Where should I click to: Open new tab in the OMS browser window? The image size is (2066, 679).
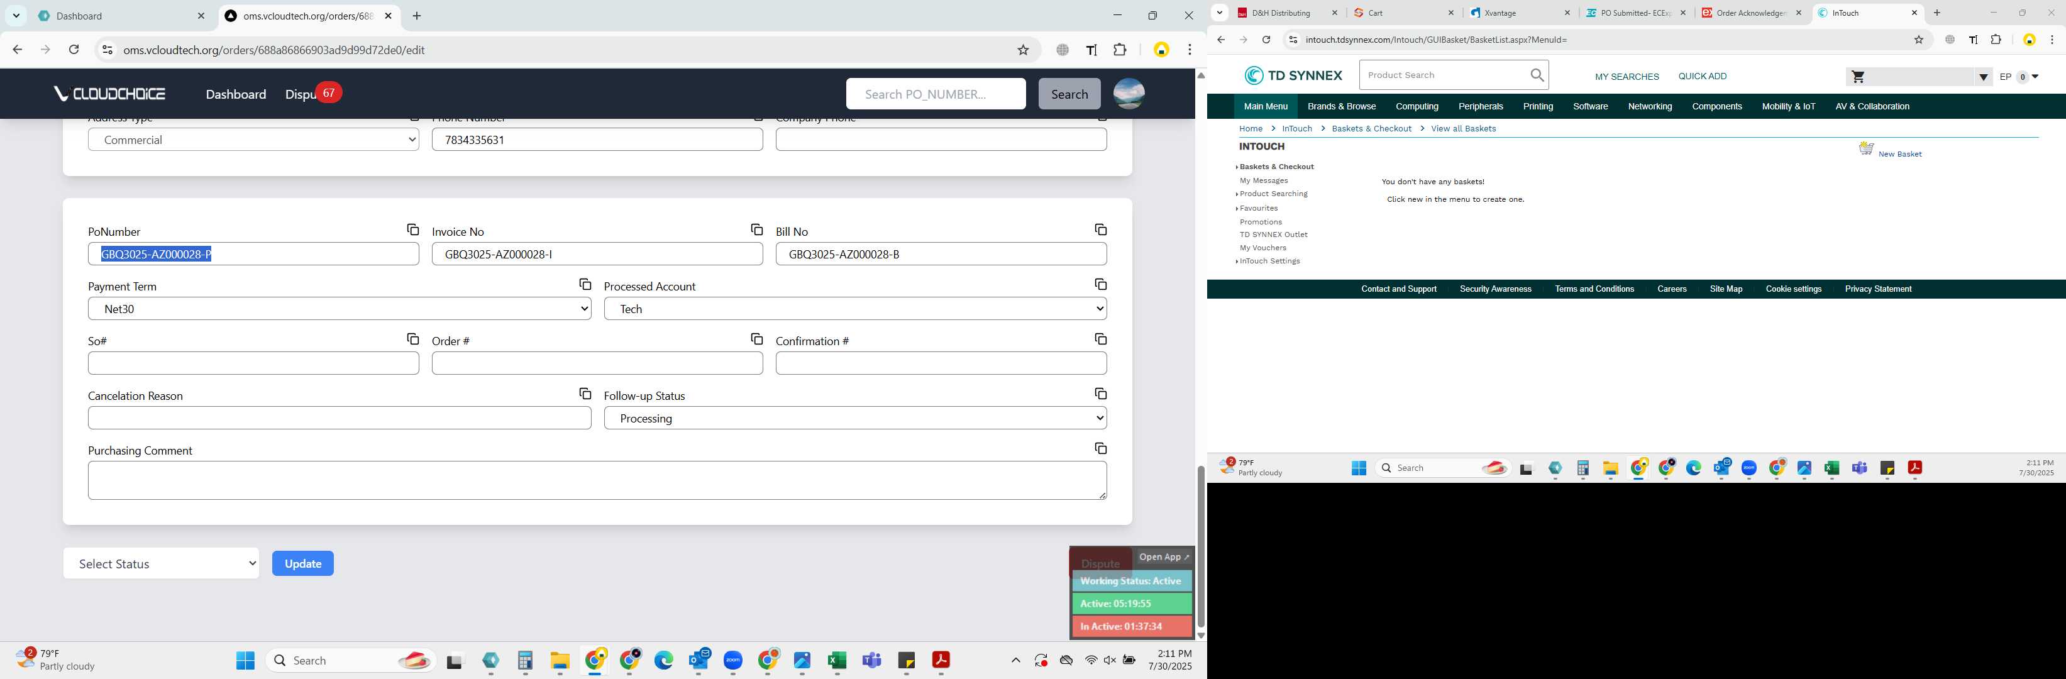tap(416, 16)
